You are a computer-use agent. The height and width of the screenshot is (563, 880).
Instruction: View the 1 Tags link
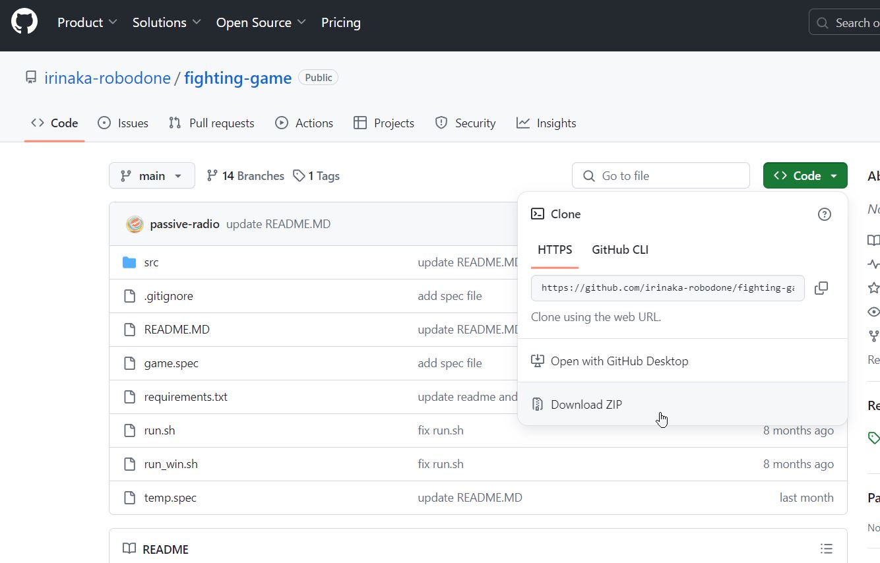click(x=317, y=176)
